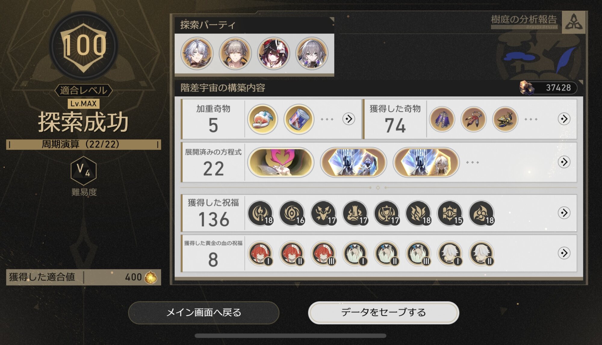The height and width of the screenshot is (345, 602).
Task: Tap the trophy blessing icon with count 17
Action: [387, 213]
